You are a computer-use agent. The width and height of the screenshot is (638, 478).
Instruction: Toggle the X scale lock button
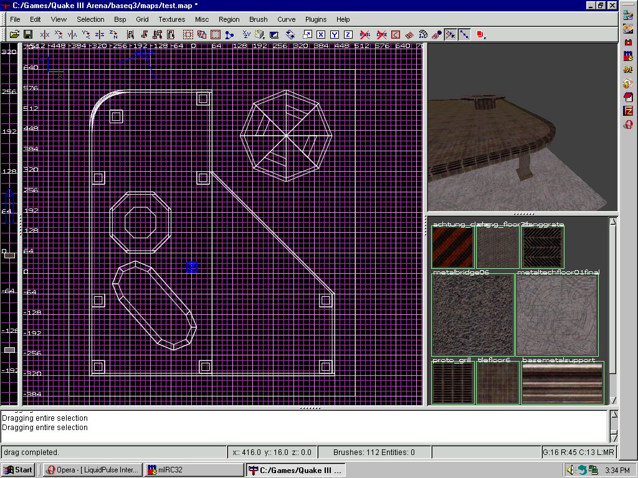click(x=321, y=35)
